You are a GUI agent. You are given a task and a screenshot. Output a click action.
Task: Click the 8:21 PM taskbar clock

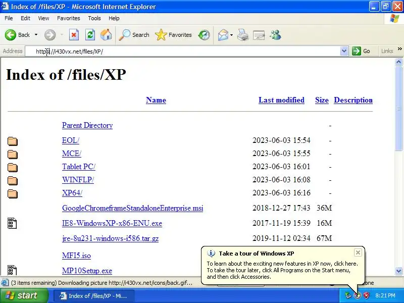385,295
